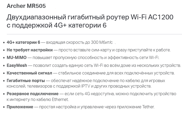This screenshot has width=182, height=113.
Task: Select the bold 'Приложение' feature label
Action: (20, 107)
